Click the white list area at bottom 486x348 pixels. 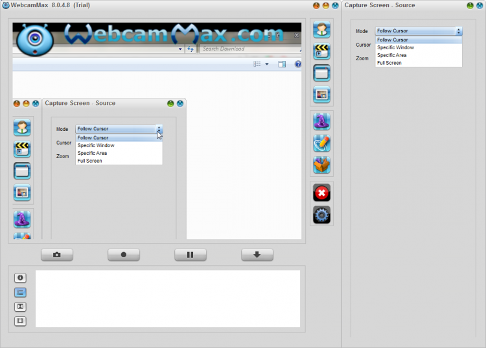pyautogui.click(x=168, y=299)
